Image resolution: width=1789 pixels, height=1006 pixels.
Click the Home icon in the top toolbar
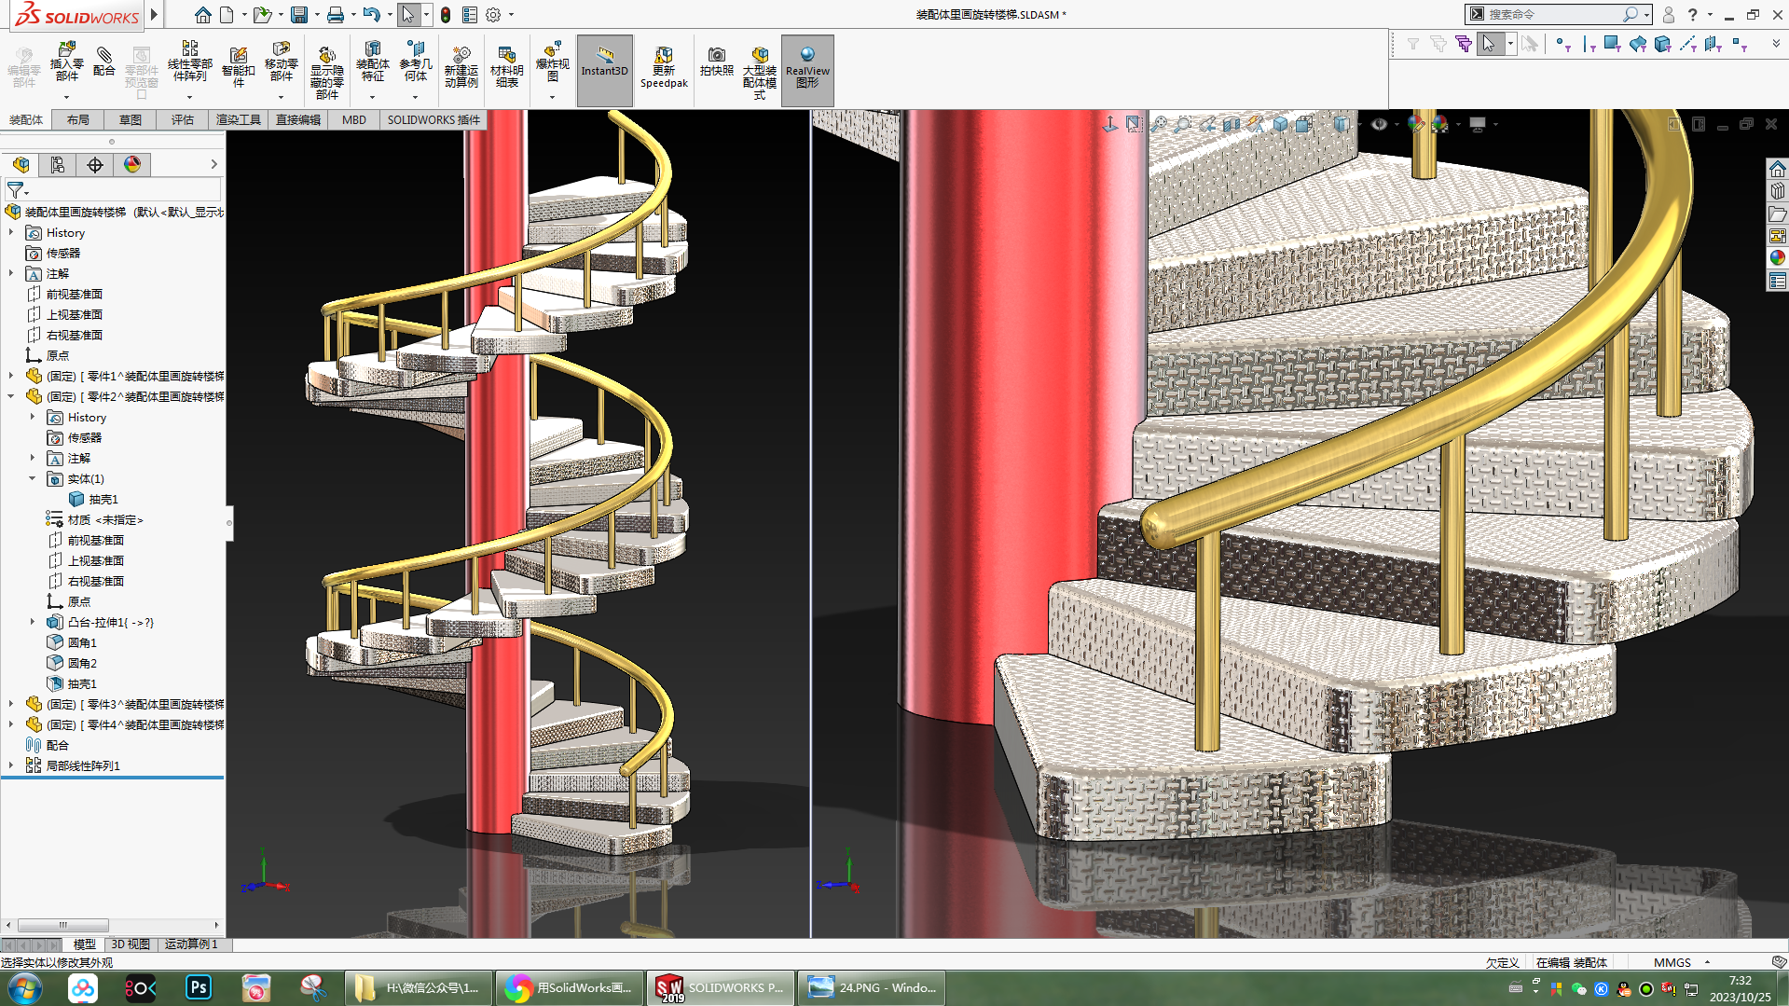point(202,15)
